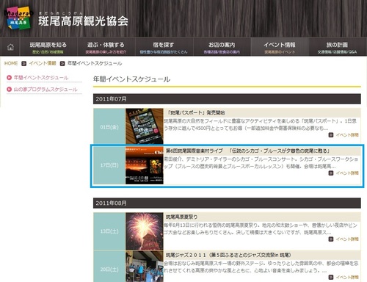Screen dimensions: 367x282
Task: Click the 13日(土) date cell
Action: 109,231
